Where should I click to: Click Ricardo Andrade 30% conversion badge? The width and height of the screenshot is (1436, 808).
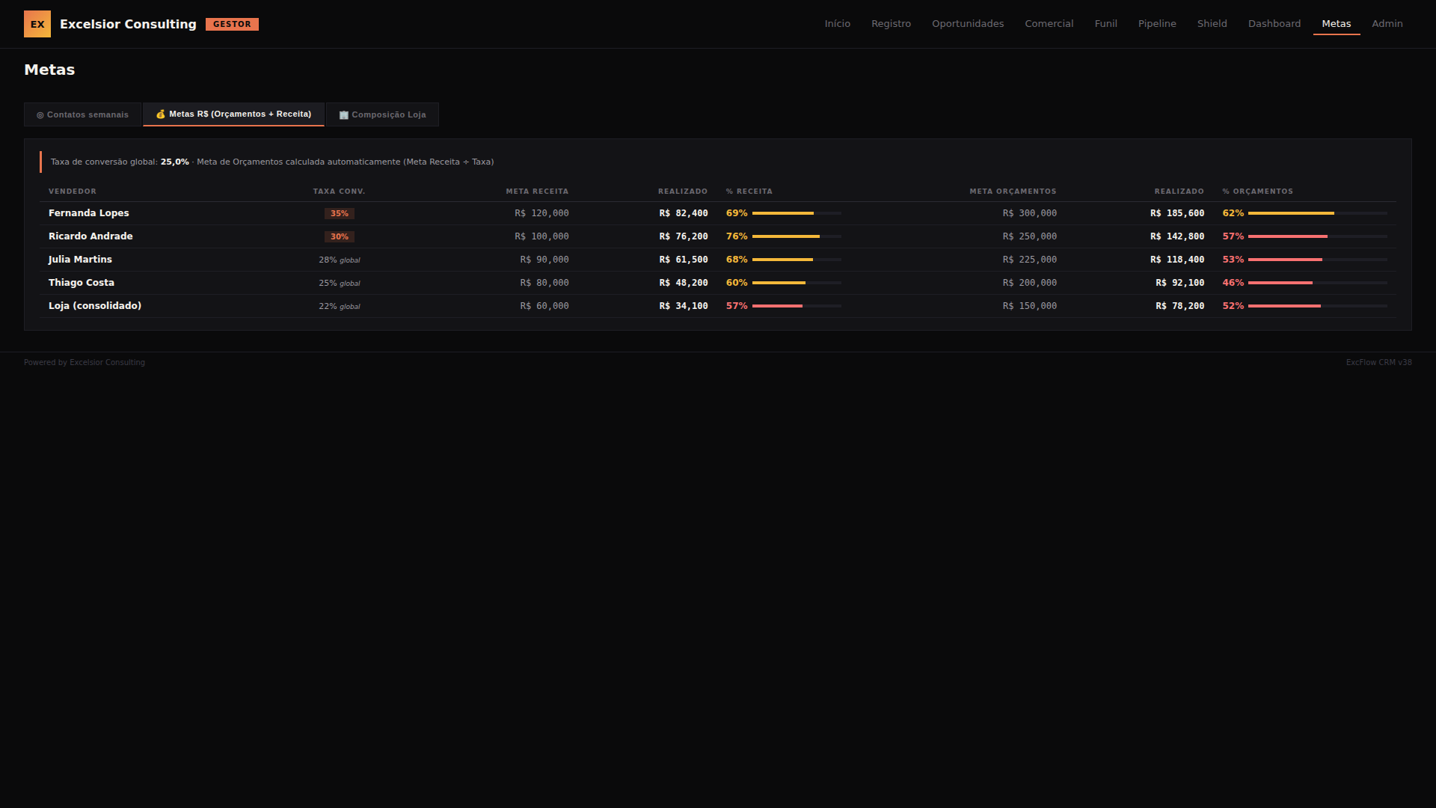[x=339, y=236]
